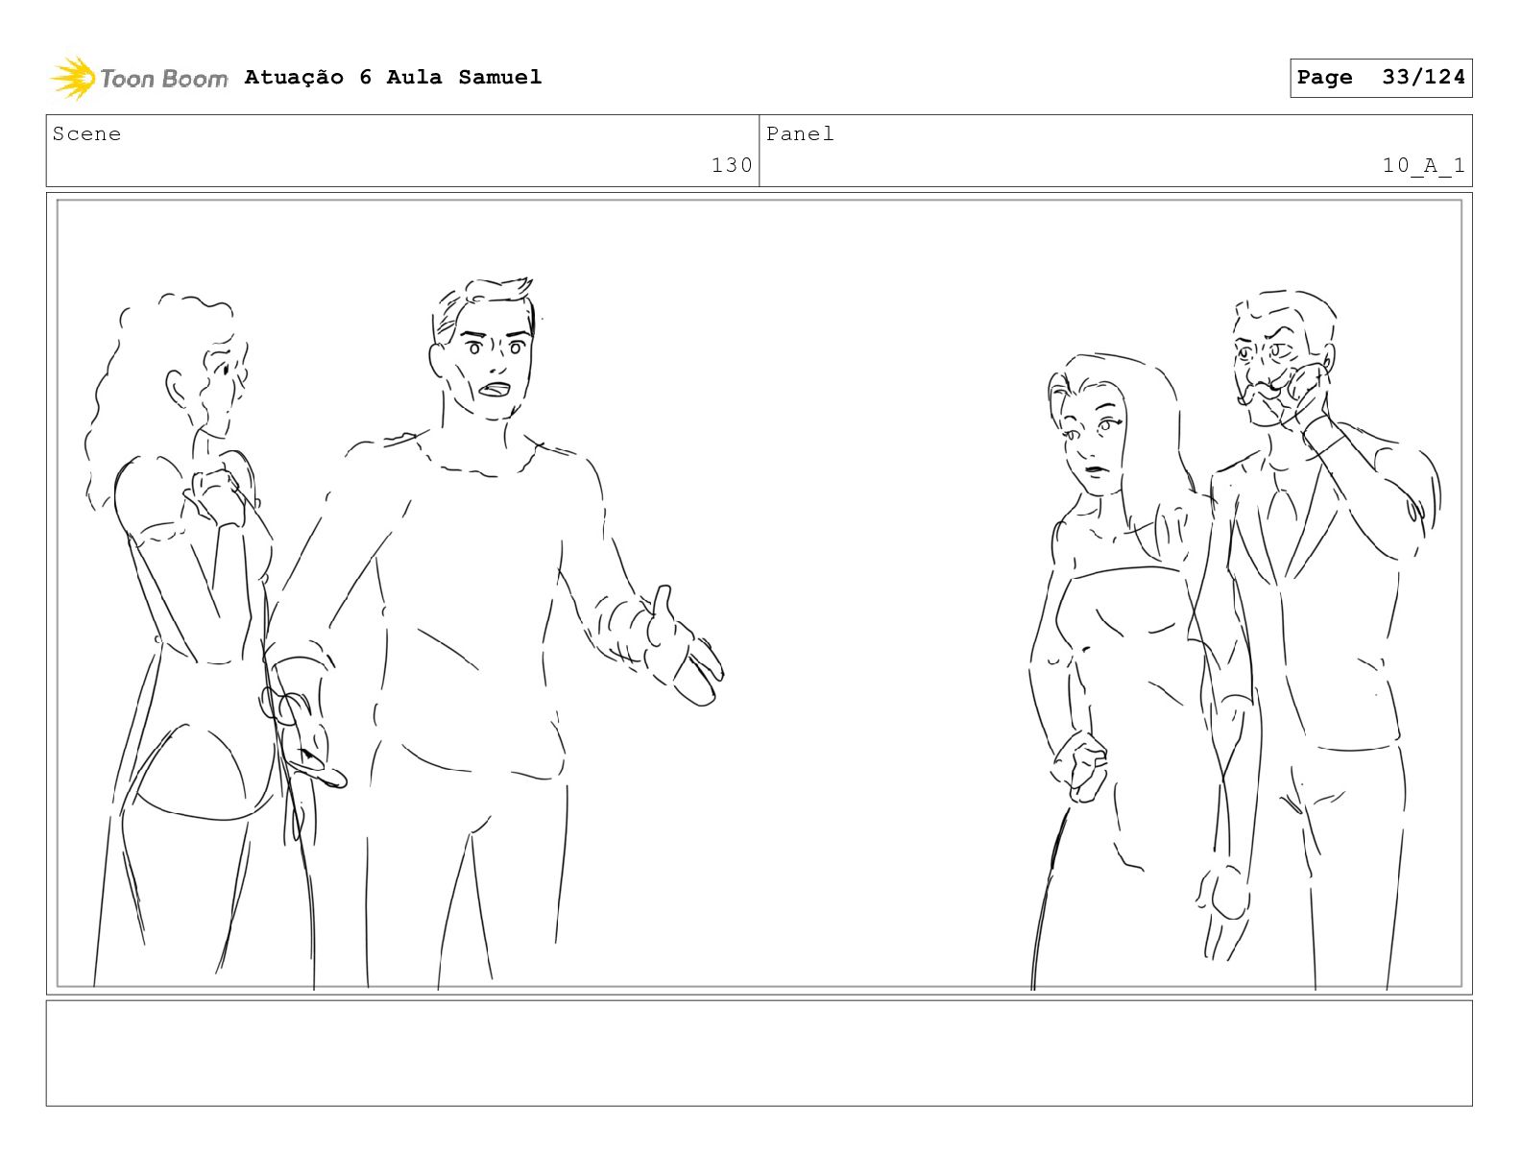Select scene number '130'
The image size is (1521, 1175).
(x=732, y=165)
